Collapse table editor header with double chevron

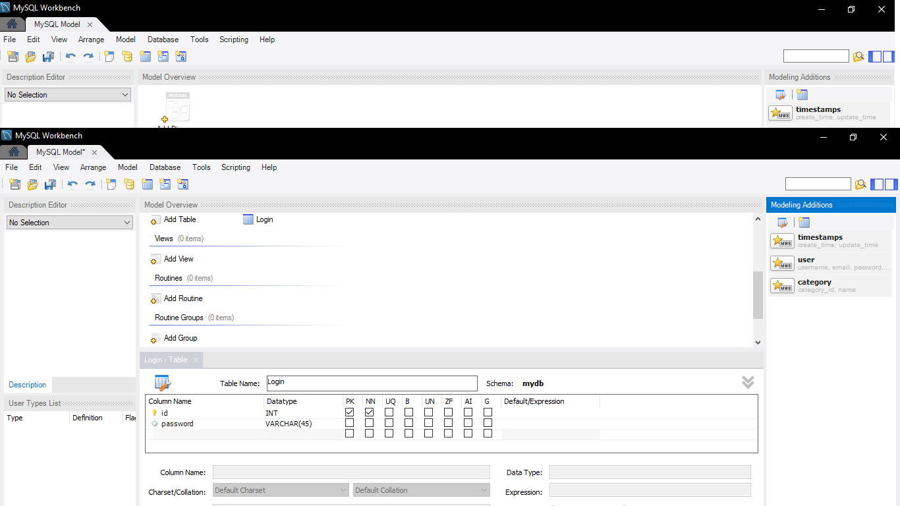tap(748, 382)
